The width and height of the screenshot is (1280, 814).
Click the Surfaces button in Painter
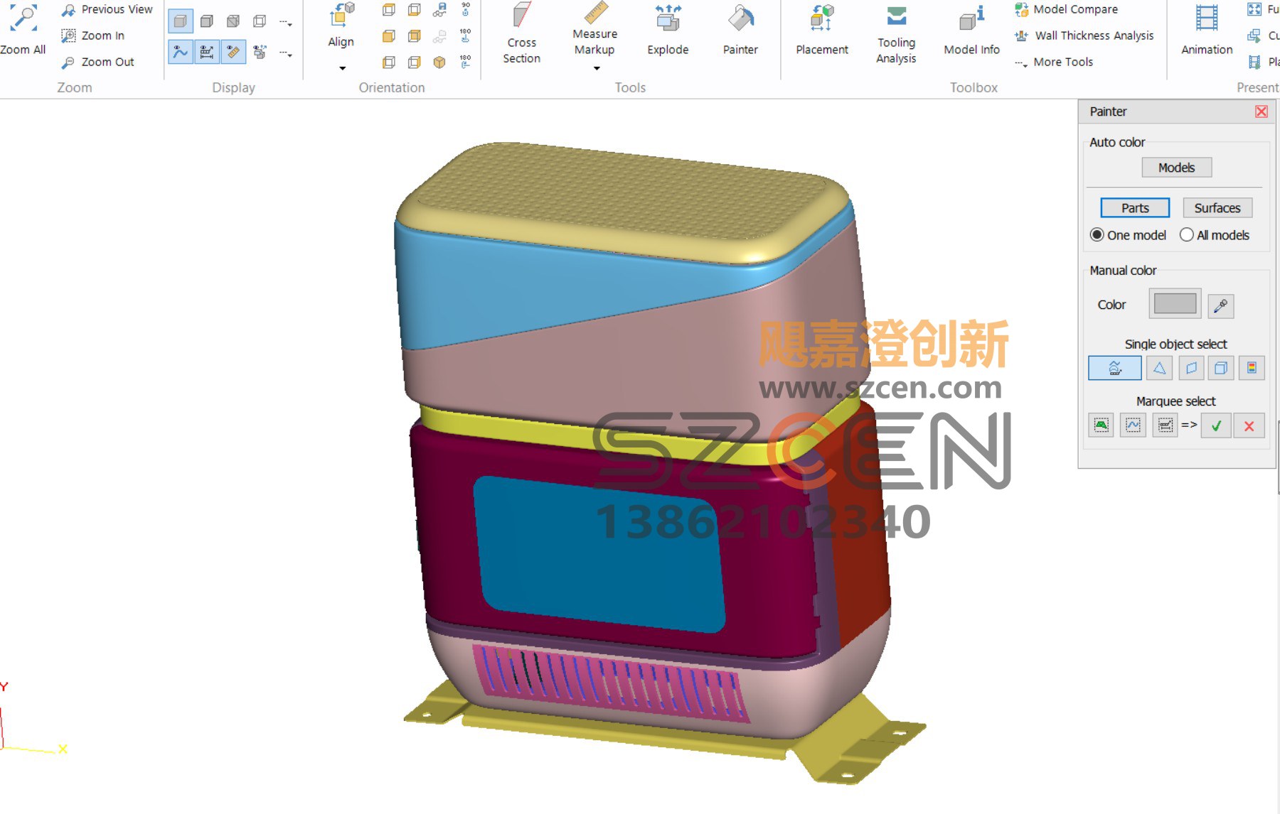pyautogui.click(x=1217, y=208)
